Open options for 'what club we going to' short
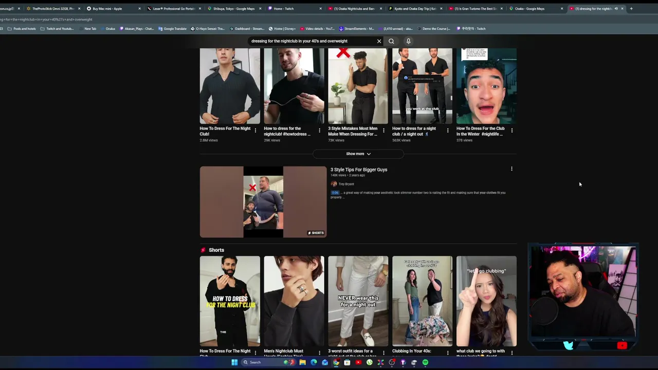This screenshot has width=658, height=370. [x=511, y=353]
